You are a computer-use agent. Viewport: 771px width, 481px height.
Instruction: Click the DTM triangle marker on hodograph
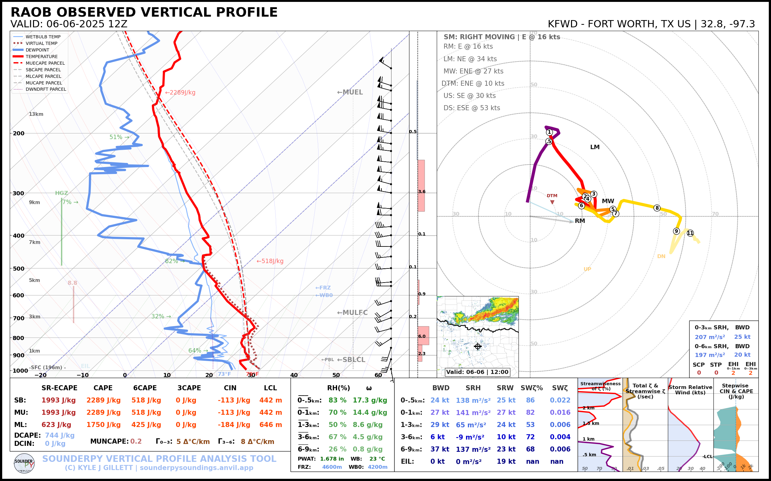pos(552,202)
